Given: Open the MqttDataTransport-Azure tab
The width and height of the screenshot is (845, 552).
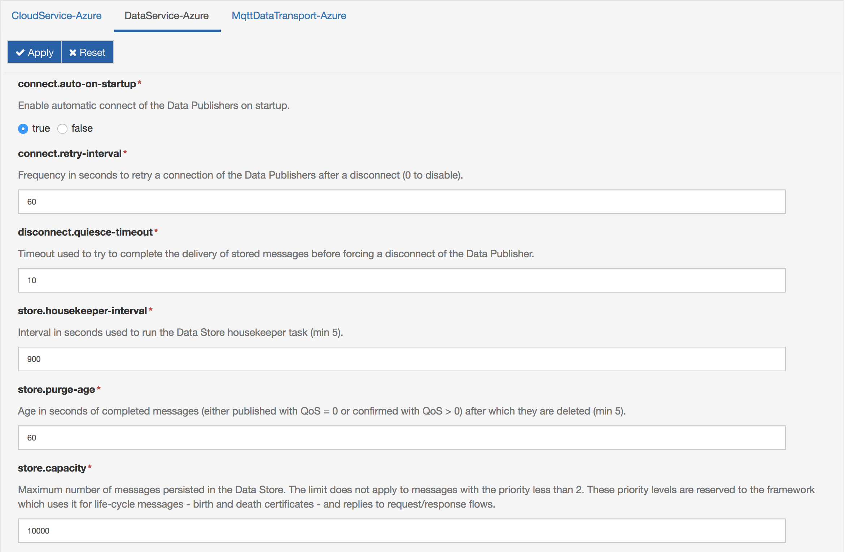Looking at the screenshot, I should click(x=289, y=16).
